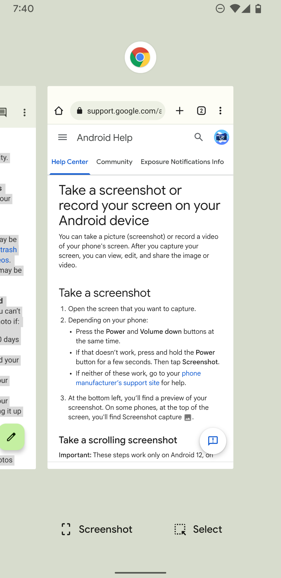
Task: Open the account profile avatar
Action: point(221,137)
